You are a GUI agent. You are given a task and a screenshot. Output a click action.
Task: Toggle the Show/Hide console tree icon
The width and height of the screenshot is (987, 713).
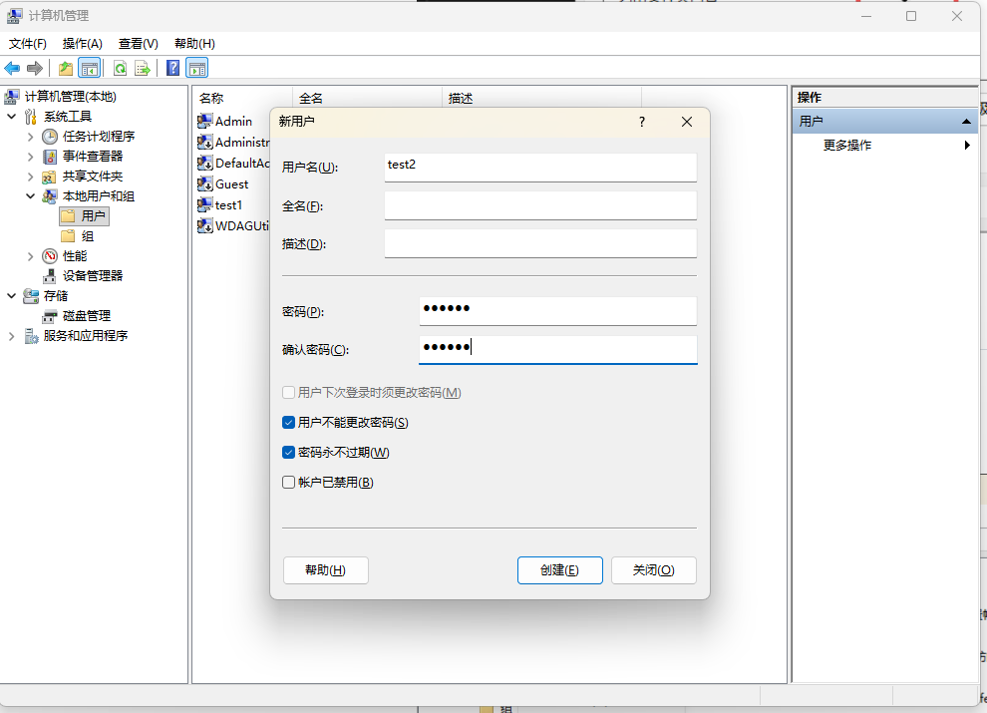pyautogui.click(x=90, y=68)
